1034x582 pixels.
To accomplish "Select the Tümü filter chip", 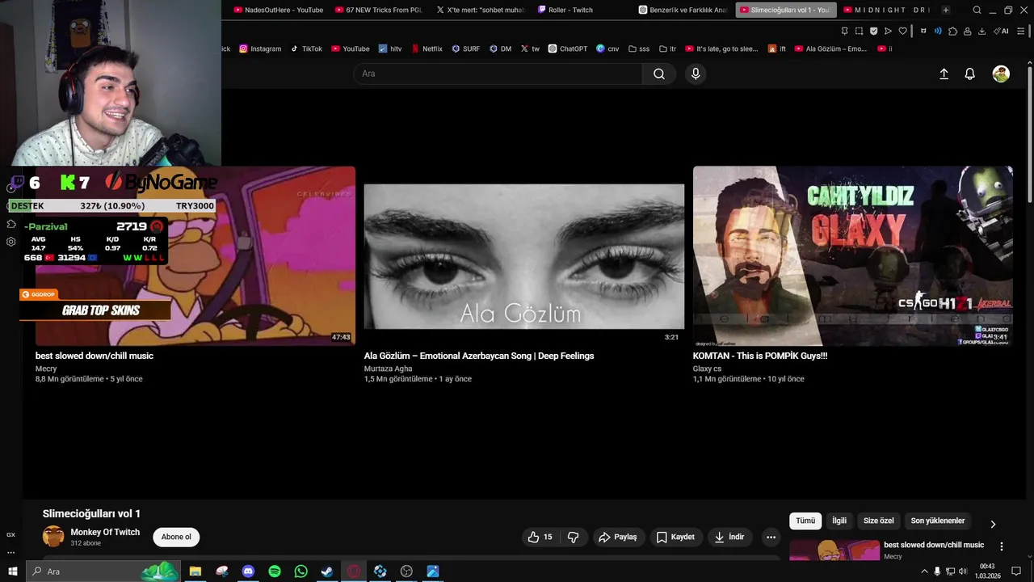I will [805, 521].
